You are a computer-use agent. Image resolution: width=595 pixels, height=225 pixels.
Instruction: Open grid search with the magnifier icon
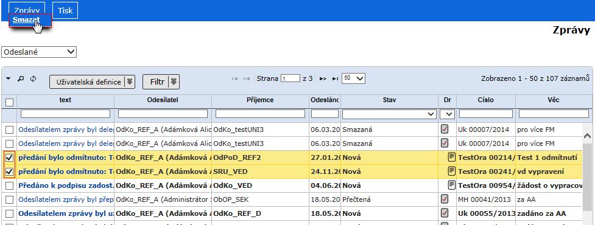[21, 78]
